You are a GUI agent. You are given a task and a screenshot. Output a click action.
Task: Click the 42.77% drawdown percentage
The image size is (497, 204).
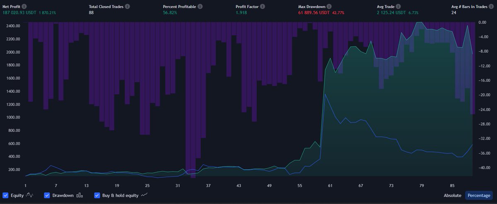coord(338,13)
